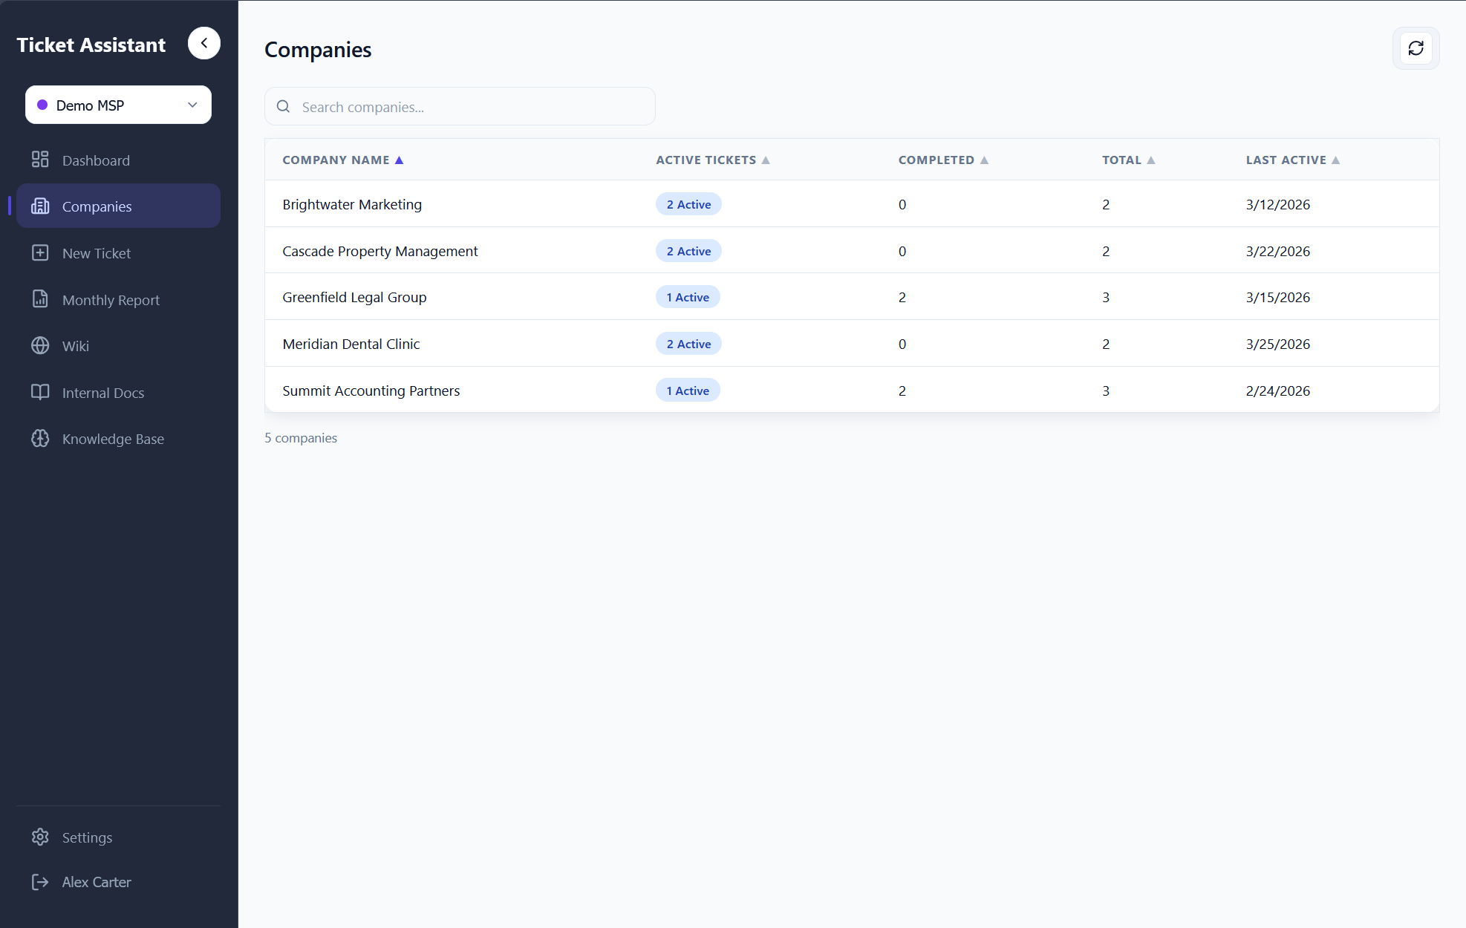Screen dimensions: 1466x928
Task: Open the Greenfield Legal Group row
Action: (354, 297)
